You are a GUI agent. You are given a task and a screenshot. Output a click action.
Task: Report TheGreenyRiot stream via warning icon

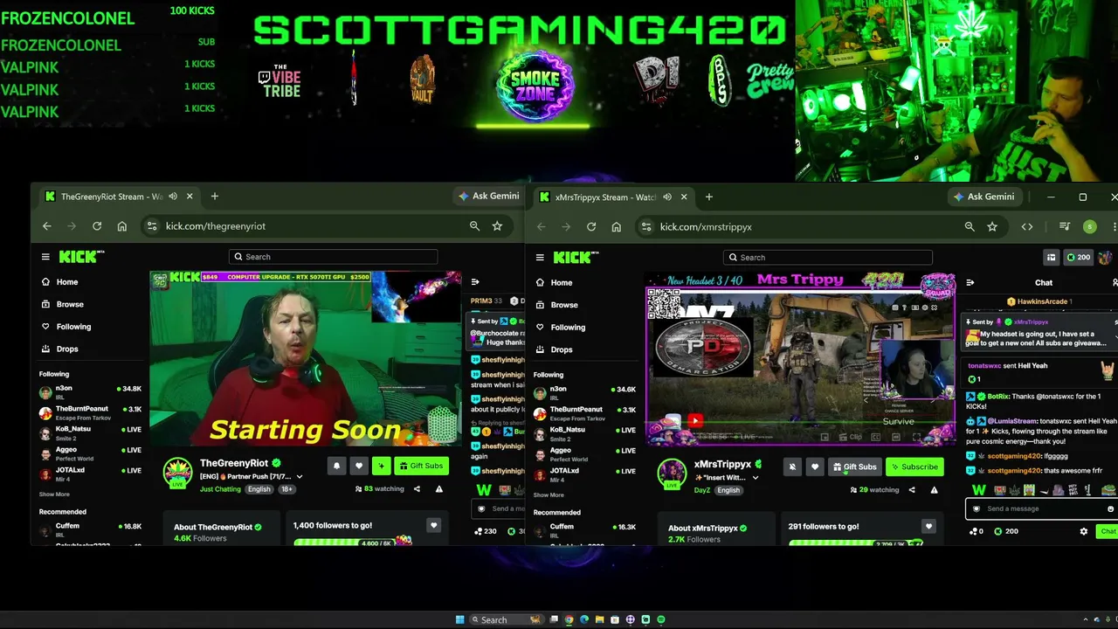[439, 489]
